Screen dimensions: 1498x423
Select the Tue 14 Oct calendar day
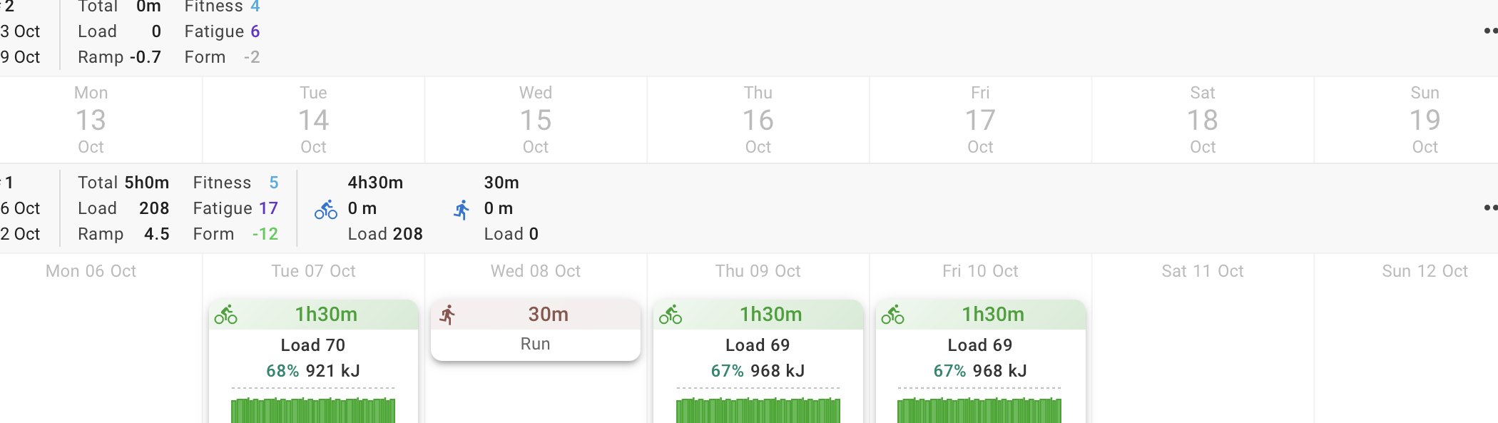click(313, 120)
